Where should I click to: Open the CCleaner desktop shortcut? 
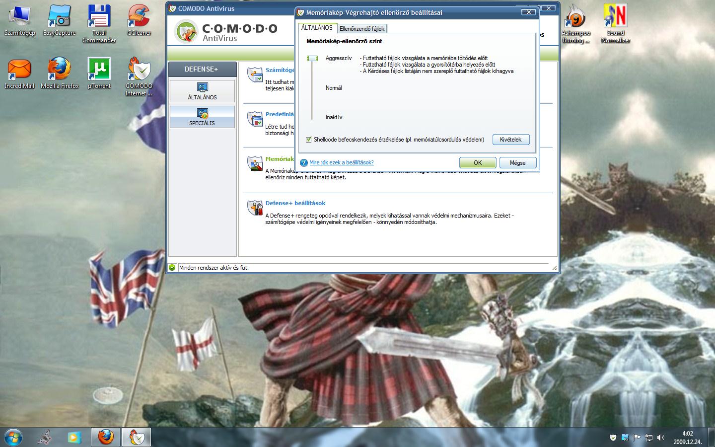point(139,21)
